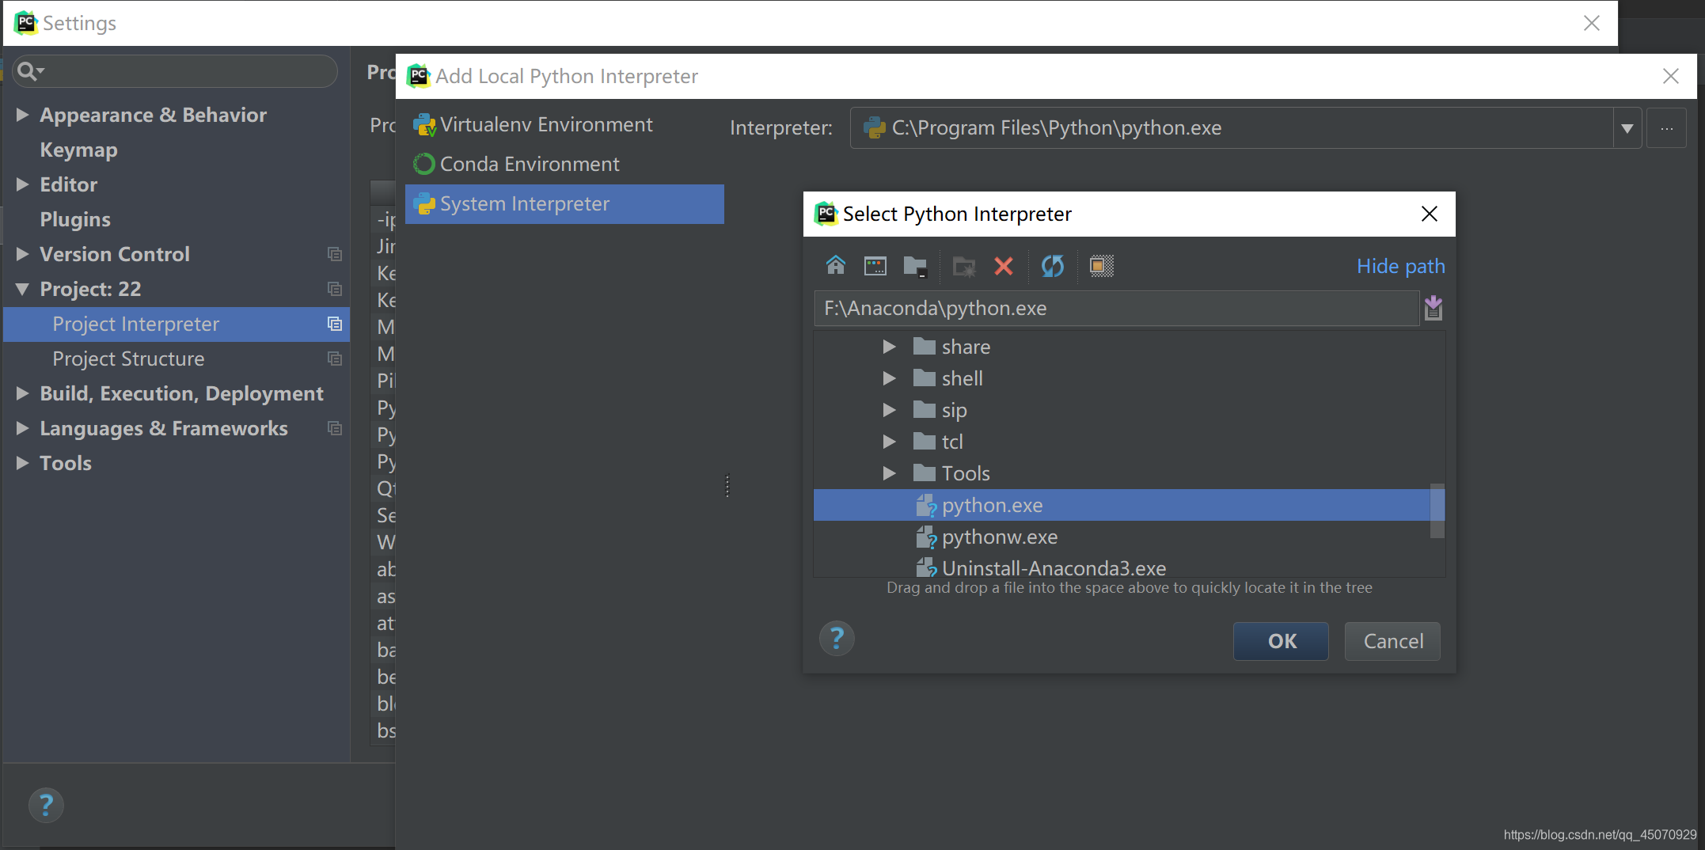Viewport: 1705px width, 850px height.
Task: Select Virtualenv Environment option
Action: pos(564,125)
